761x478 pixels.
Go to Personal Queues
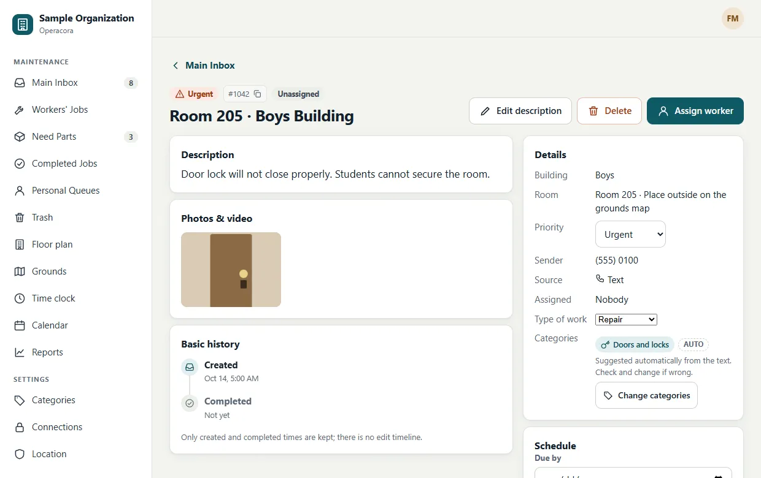(76, 191)
